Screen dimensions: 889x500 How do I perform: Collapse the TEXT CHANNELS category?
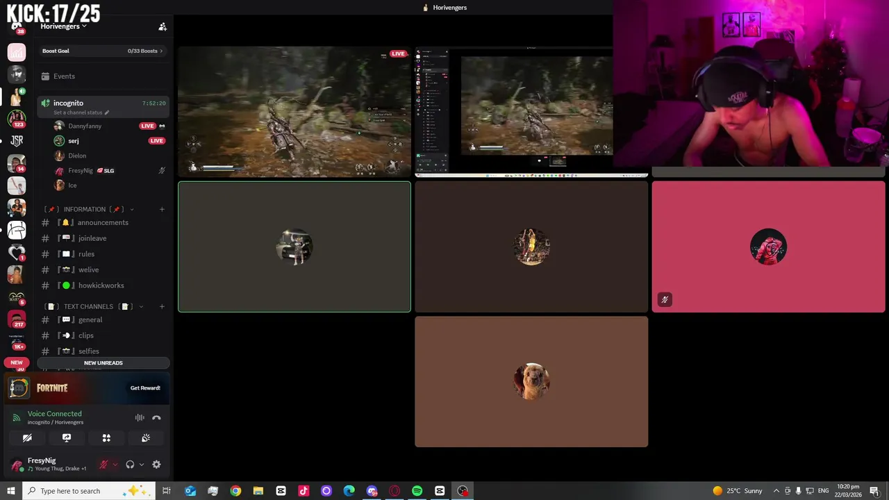click(x=93, y=306)
